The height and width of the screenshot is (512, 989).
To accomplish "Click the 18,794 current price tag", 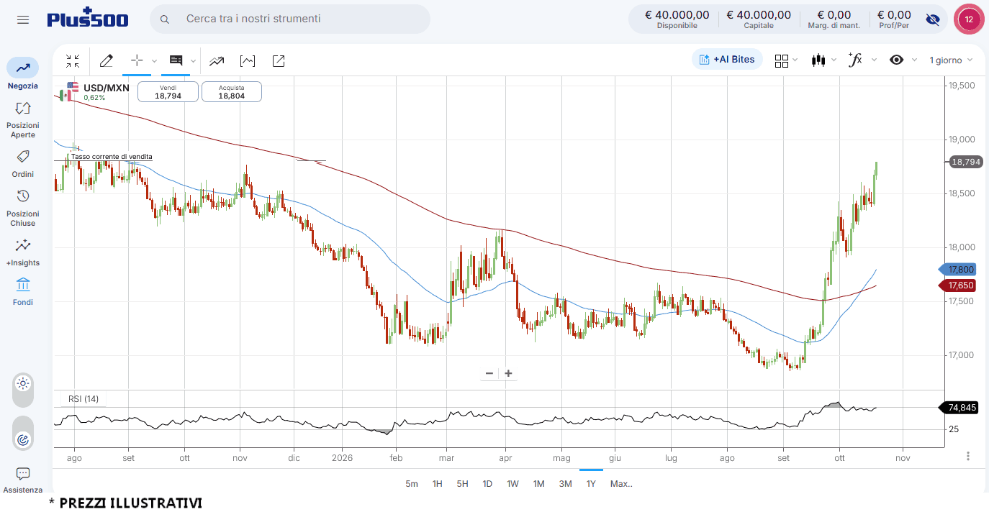I will [x=965, y=162].
